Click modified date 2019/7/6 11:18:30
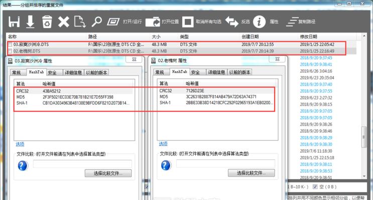Viewport: 373px width, 200px height. tap(316, 151)
